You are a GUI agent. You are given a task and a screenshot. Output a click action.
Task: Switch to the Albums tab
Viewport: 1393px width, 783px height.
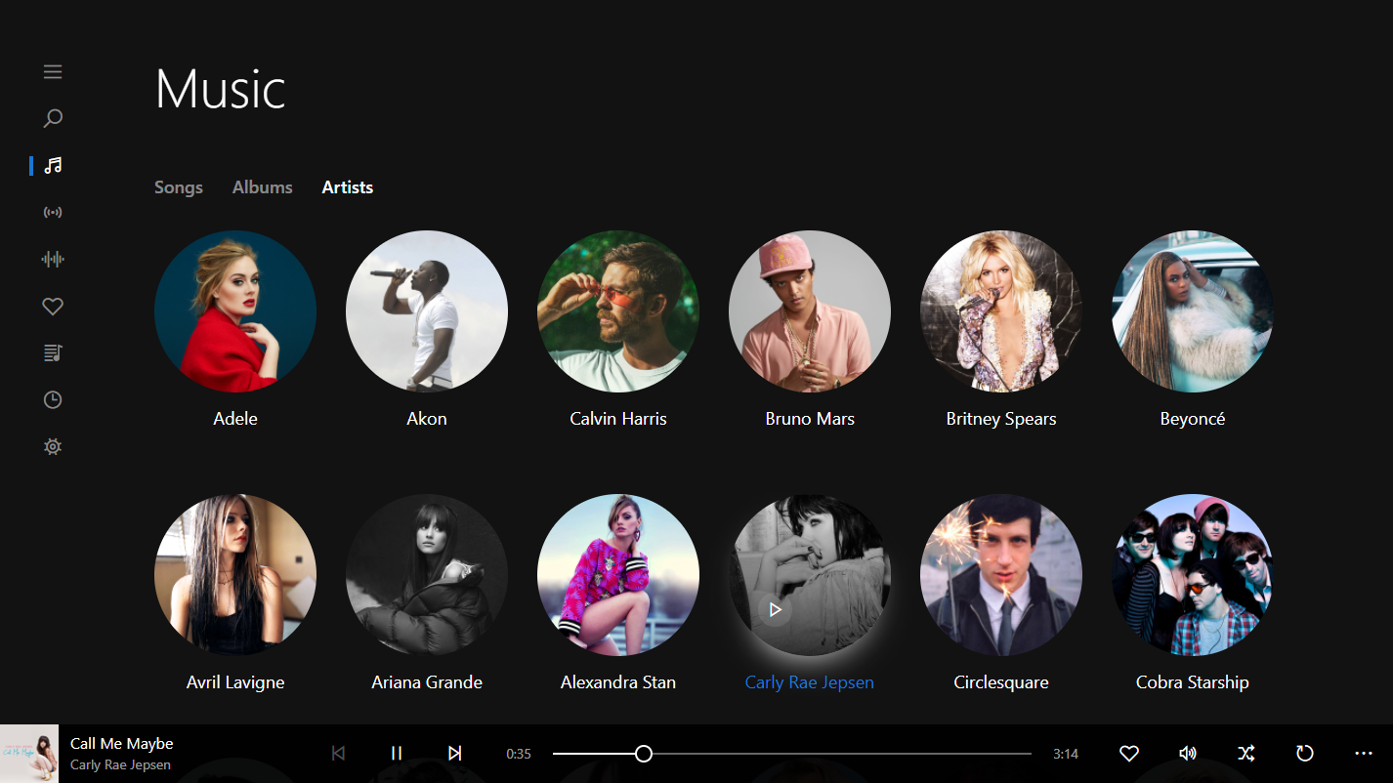[x=263, y=187]
